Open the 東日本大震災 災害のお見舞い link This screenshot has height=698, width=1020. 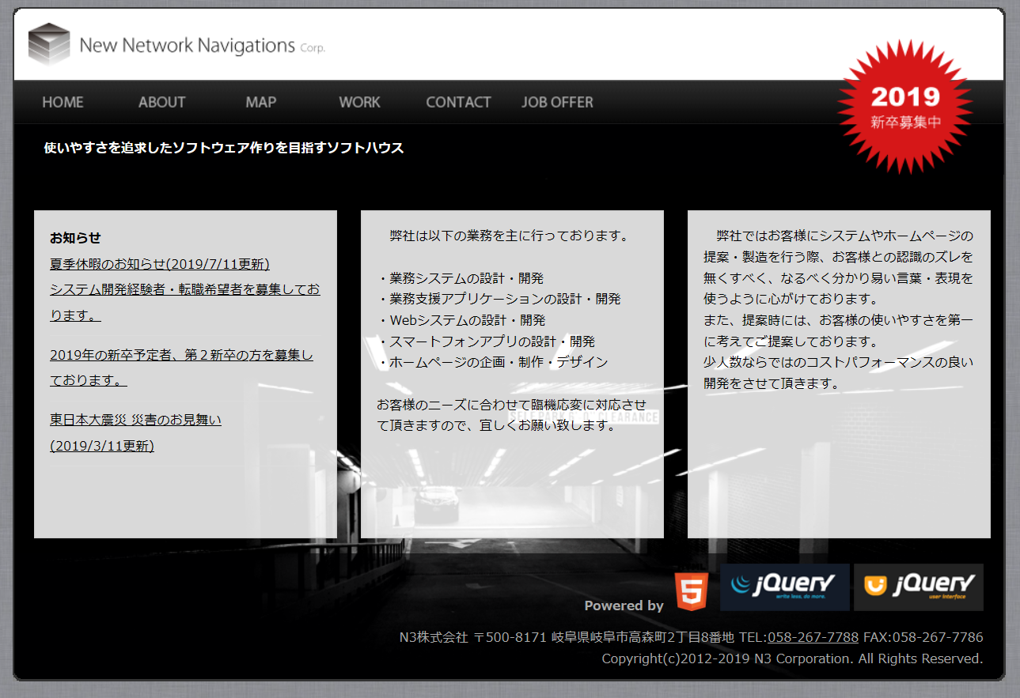tap(135, 420)
